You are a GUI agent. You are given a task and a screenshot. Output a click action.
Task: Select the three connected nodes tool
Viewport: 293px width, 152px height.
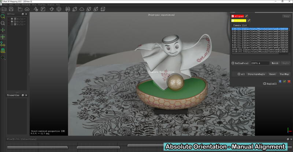click(x=3, y=44)
